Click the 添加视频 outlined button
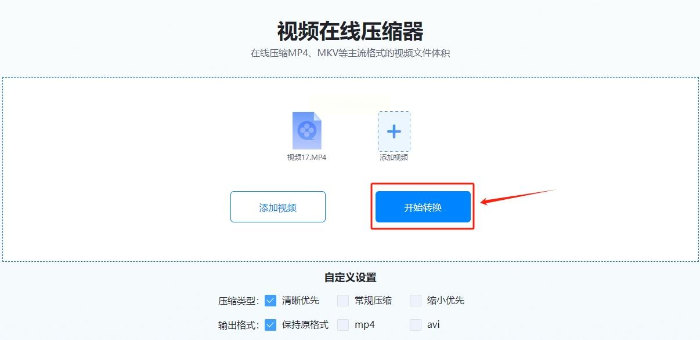The width and height of the screenshot is (700, 340). (278, 207)
